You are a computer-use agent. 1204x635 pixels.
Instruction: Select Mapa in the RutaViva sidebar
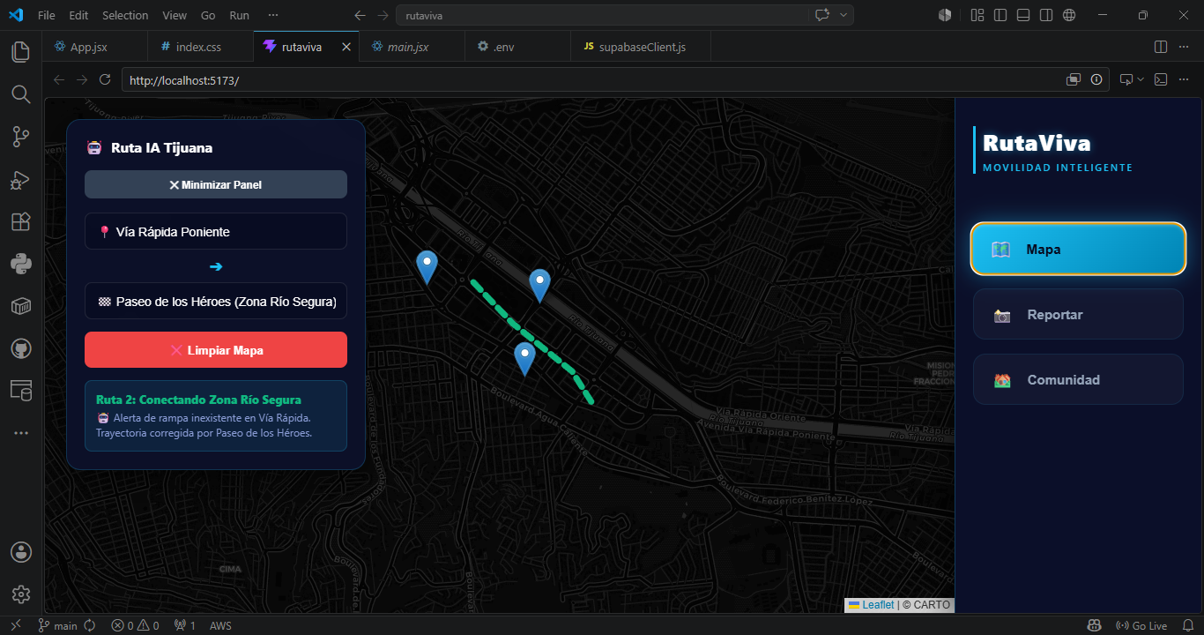(1078, 249)
